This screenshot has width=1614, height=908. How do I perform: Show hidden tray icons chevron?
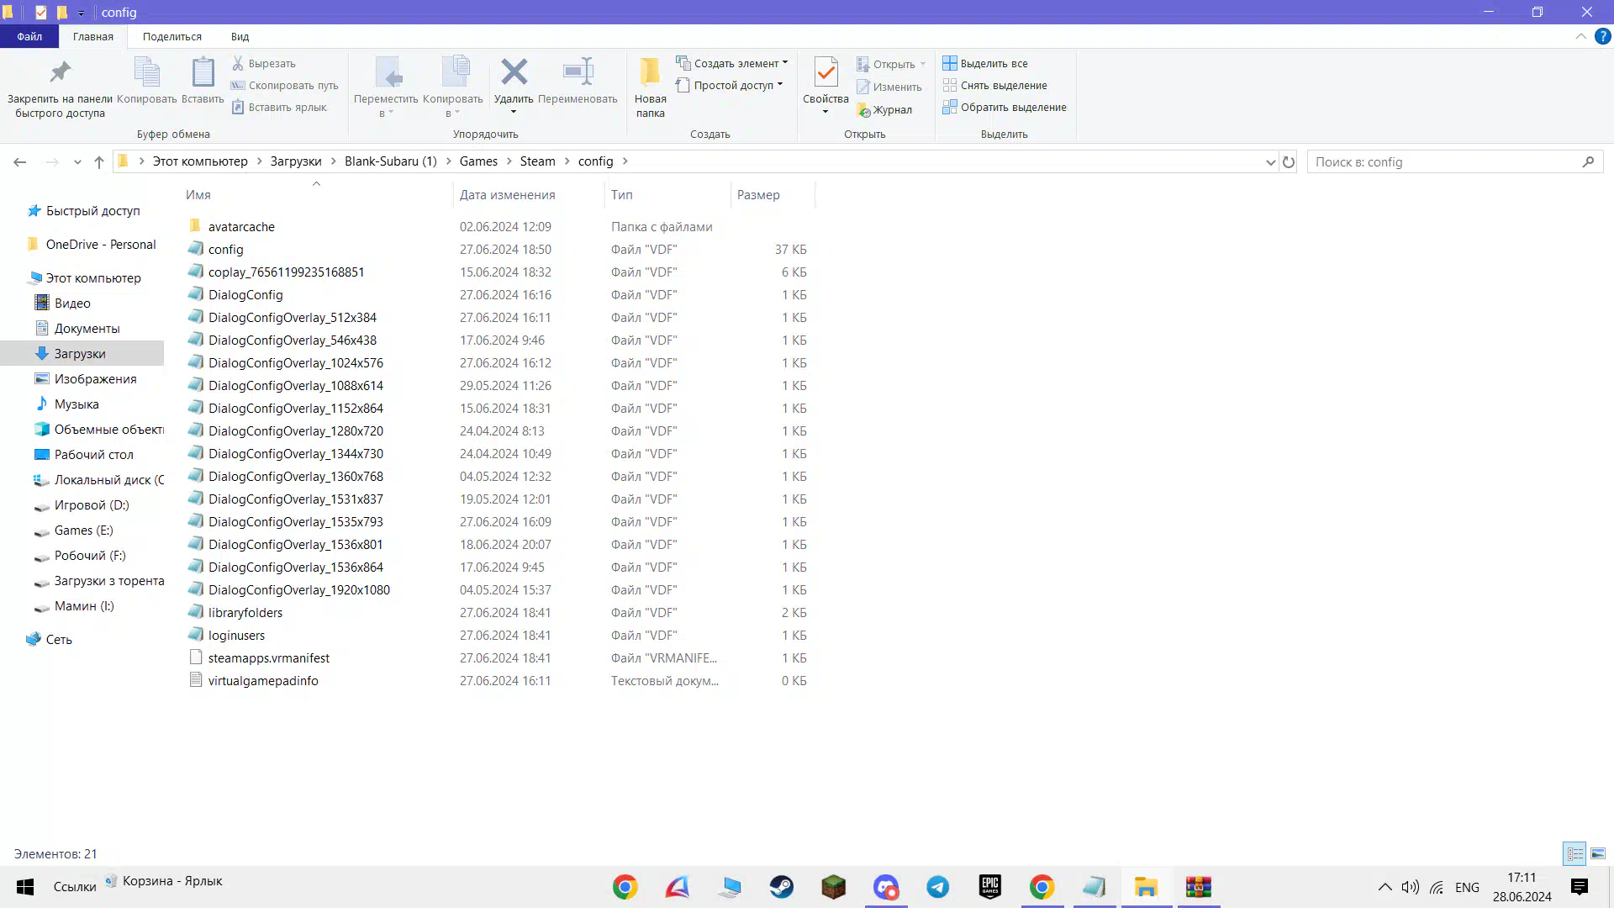[x=1385, y=887]
